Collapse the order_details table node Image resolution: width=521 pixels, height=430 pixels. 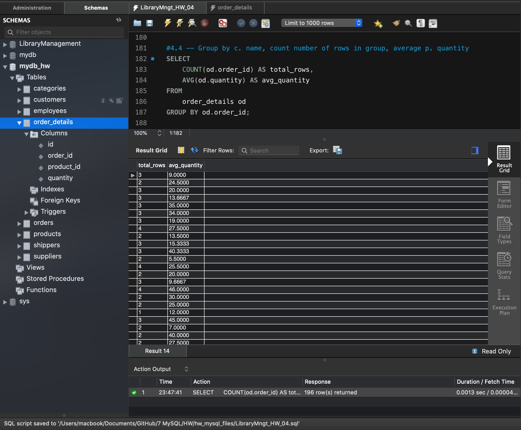click(x=19, y=123)
